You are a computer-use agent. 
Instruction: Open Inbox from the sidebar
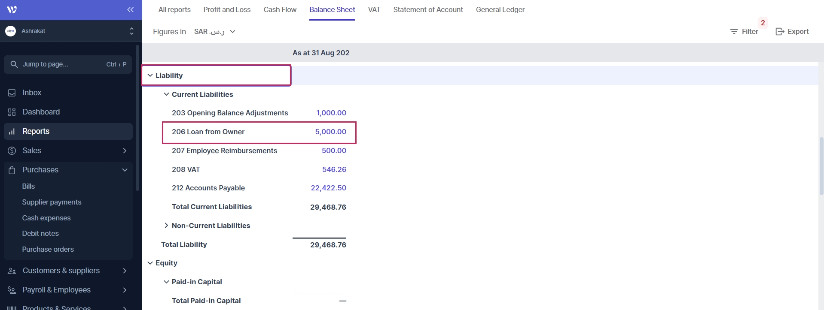coord(32,93)
